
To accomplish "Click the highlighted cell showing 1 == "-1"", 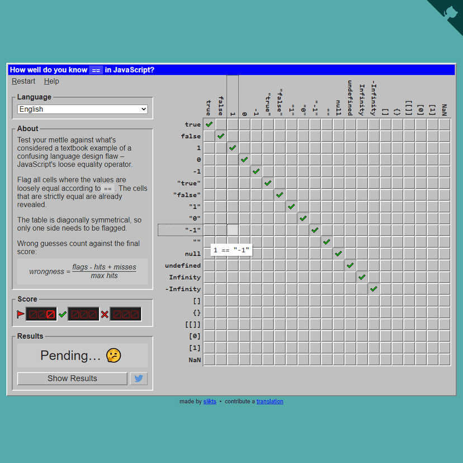I will coord(233,230).
